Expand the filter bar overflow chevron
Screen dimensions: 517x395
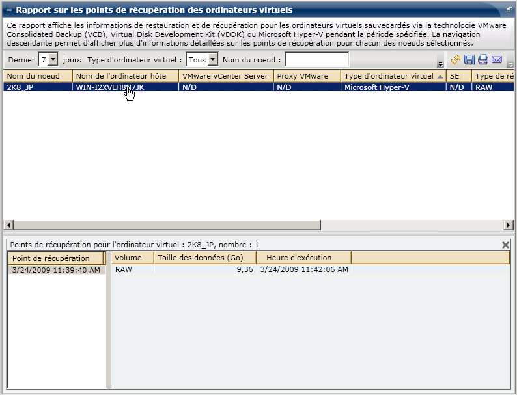click(x=440, y=64)
